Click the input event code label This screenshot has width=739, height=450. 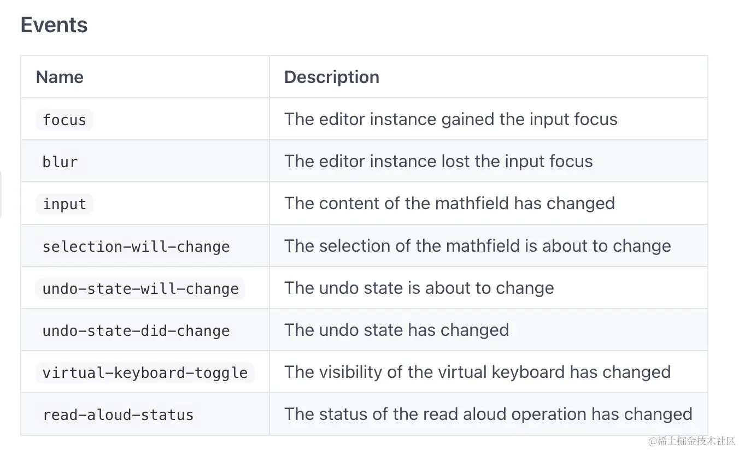click(x=64, y=204)
